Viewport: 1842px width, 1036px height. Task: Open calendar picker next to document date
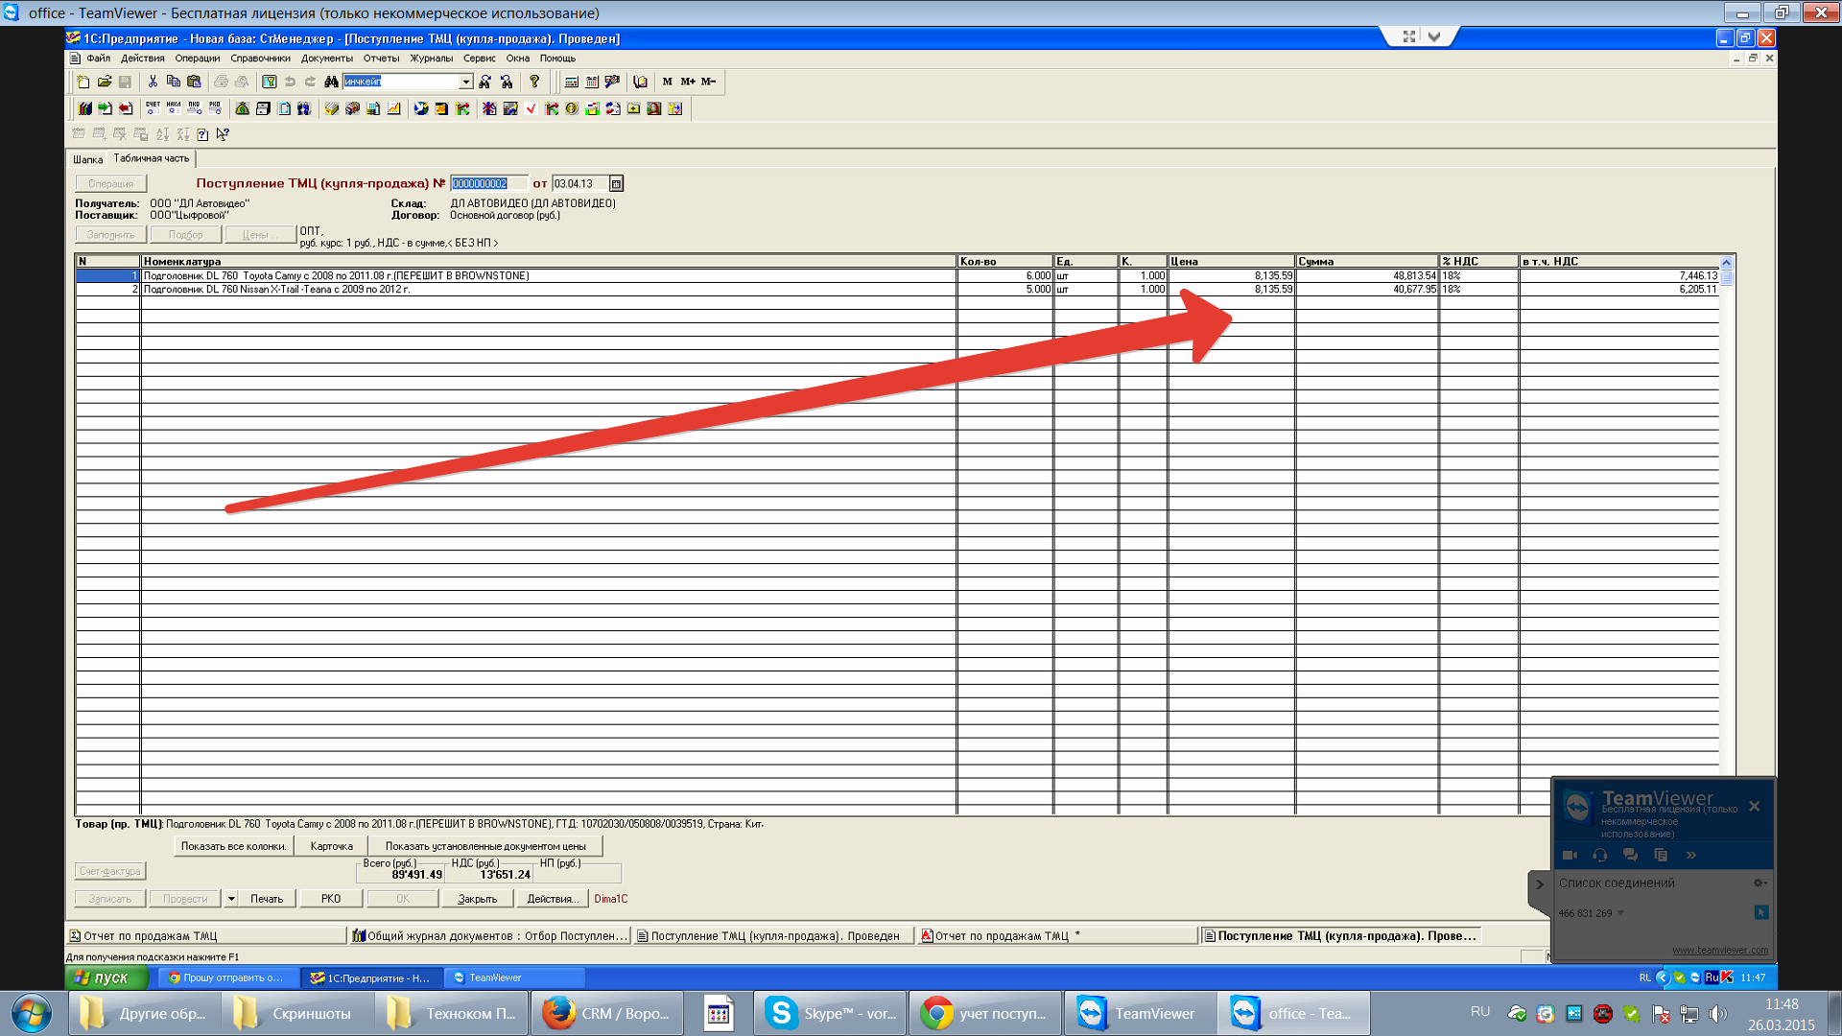(x=616, y=184)
